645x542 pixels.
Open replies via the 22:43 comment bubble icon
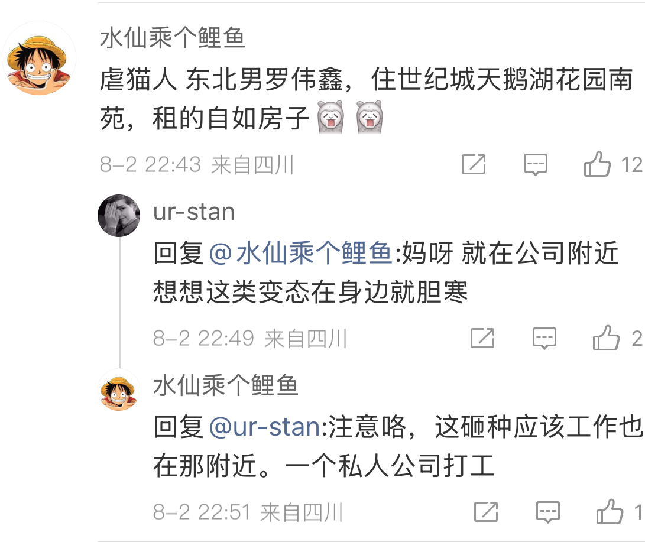tap(536, 165)
